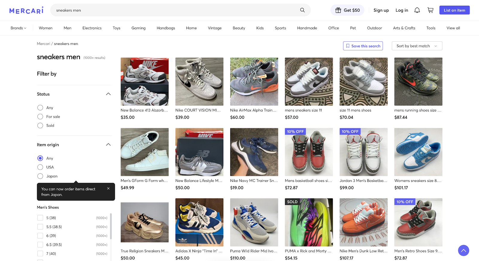Click the Mercari logo
Screen dimensions: 479x261
pyautogui.click(x=26, y=10)
